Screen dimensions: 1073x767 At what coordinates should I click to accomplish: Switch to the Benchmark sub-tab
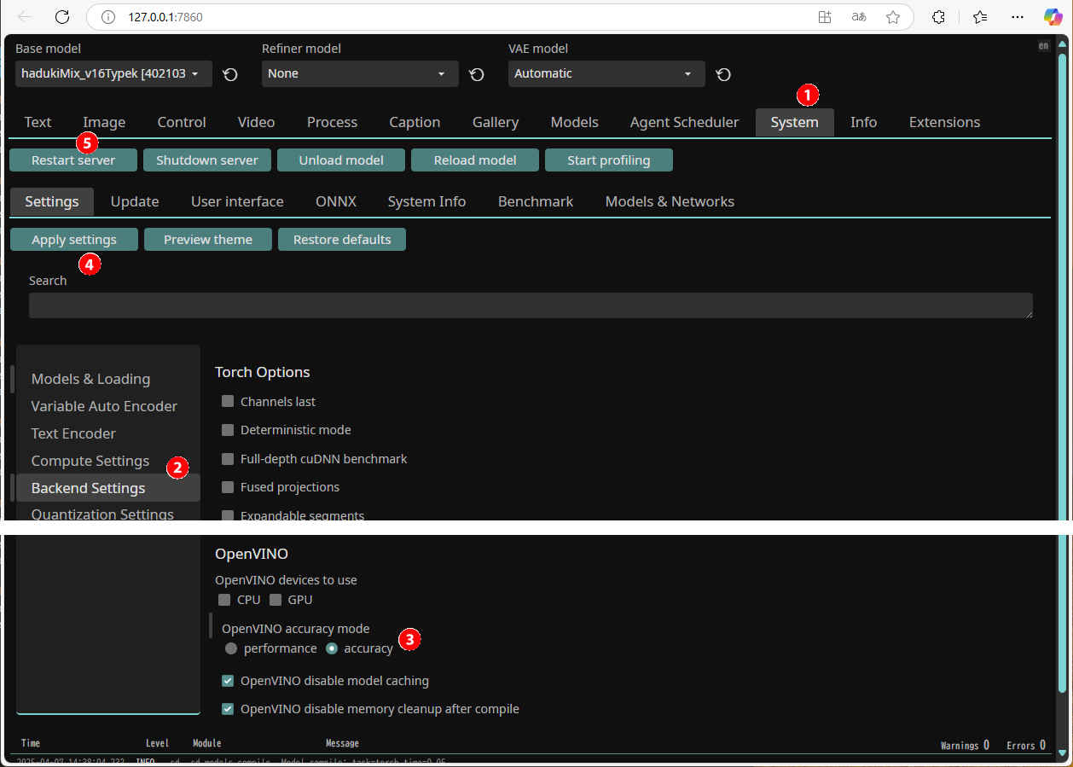coord(535,202)
